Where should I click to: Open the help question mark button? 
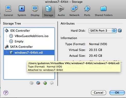(x=6, y=93)
